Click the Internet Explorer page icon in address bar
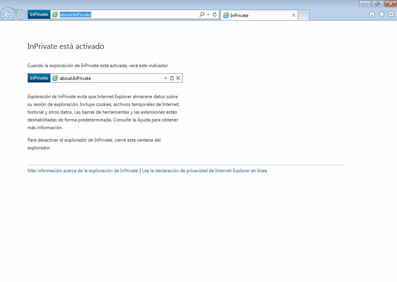 tap(55, 15)
